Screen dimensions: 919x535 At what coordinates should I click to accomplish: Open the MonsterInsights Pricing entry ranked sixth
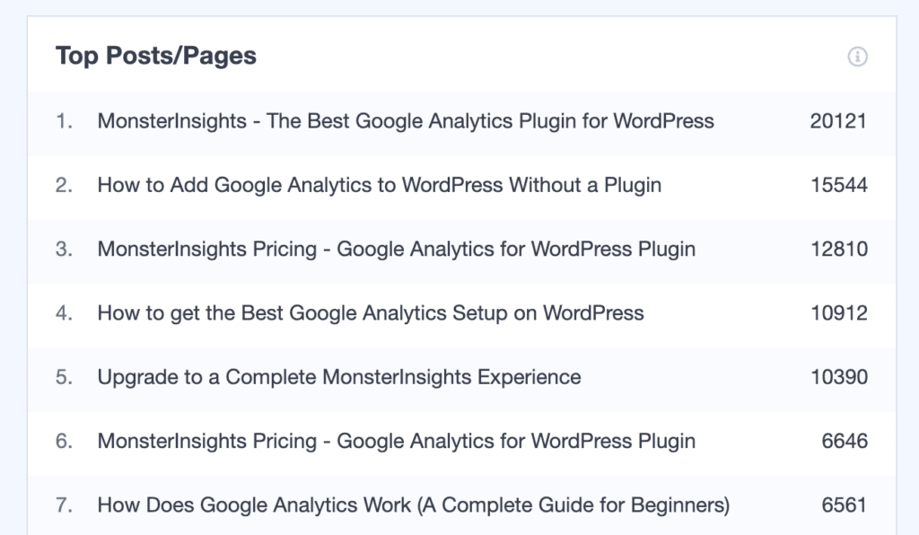coord(396,441)
